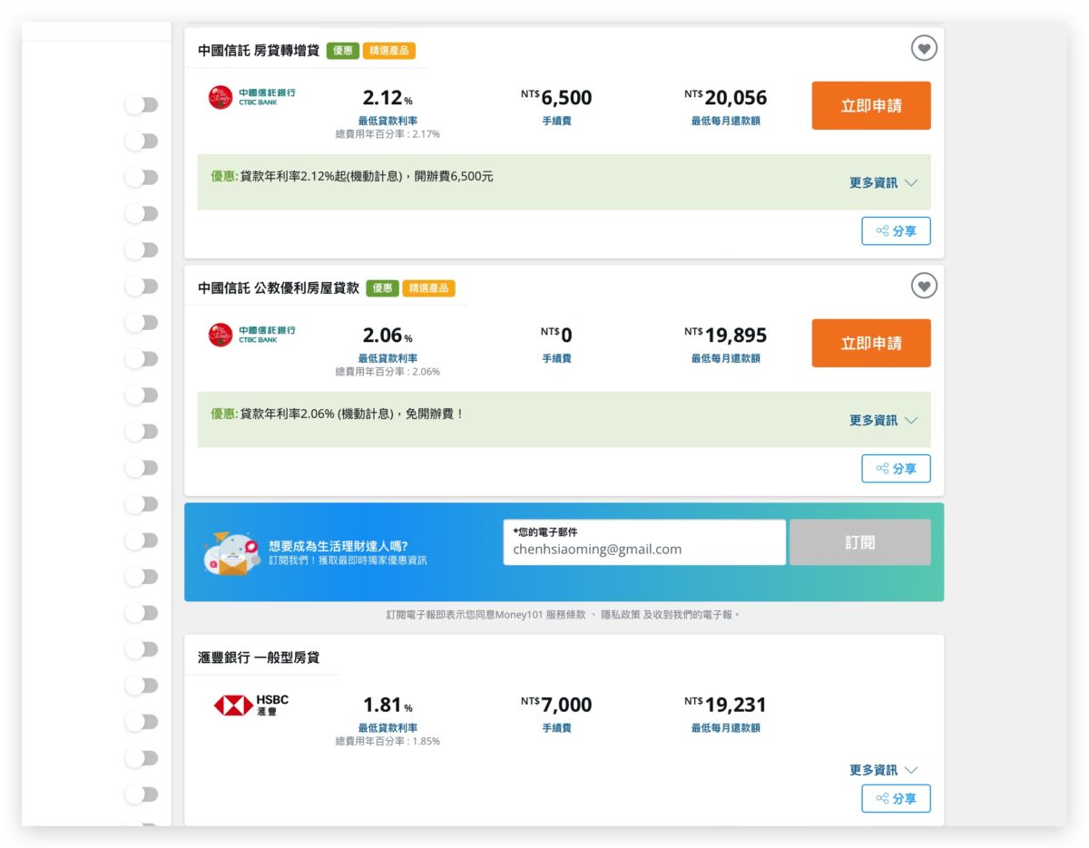Click green 優惠 badge on 房貸轉增貸 card
Image resolution: width=1089 pixels, height=848 pixels.
[343, 51]
